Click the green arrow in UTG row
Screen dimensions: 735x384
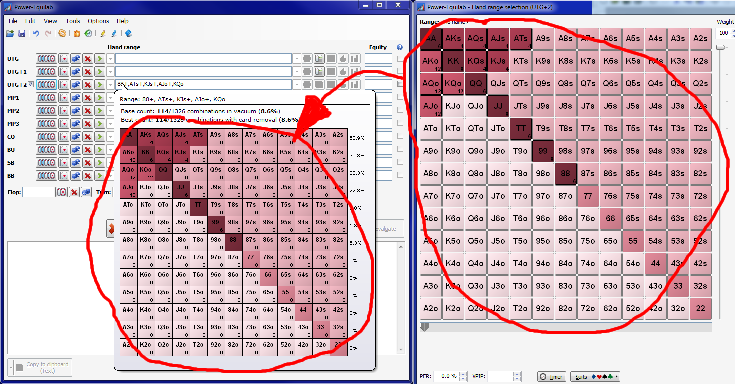[x=100, y=59]
